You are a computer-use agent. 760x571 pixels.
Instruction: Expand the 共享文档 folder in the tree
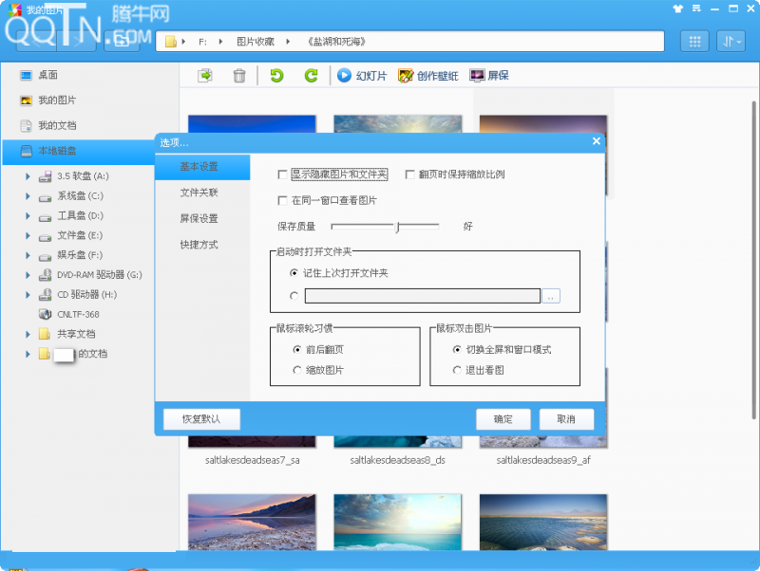(x=28, y=334)
